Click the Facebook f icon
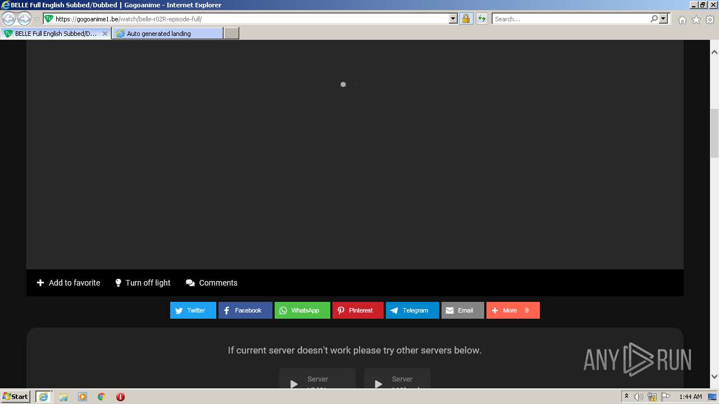 [x=226, y=310]
